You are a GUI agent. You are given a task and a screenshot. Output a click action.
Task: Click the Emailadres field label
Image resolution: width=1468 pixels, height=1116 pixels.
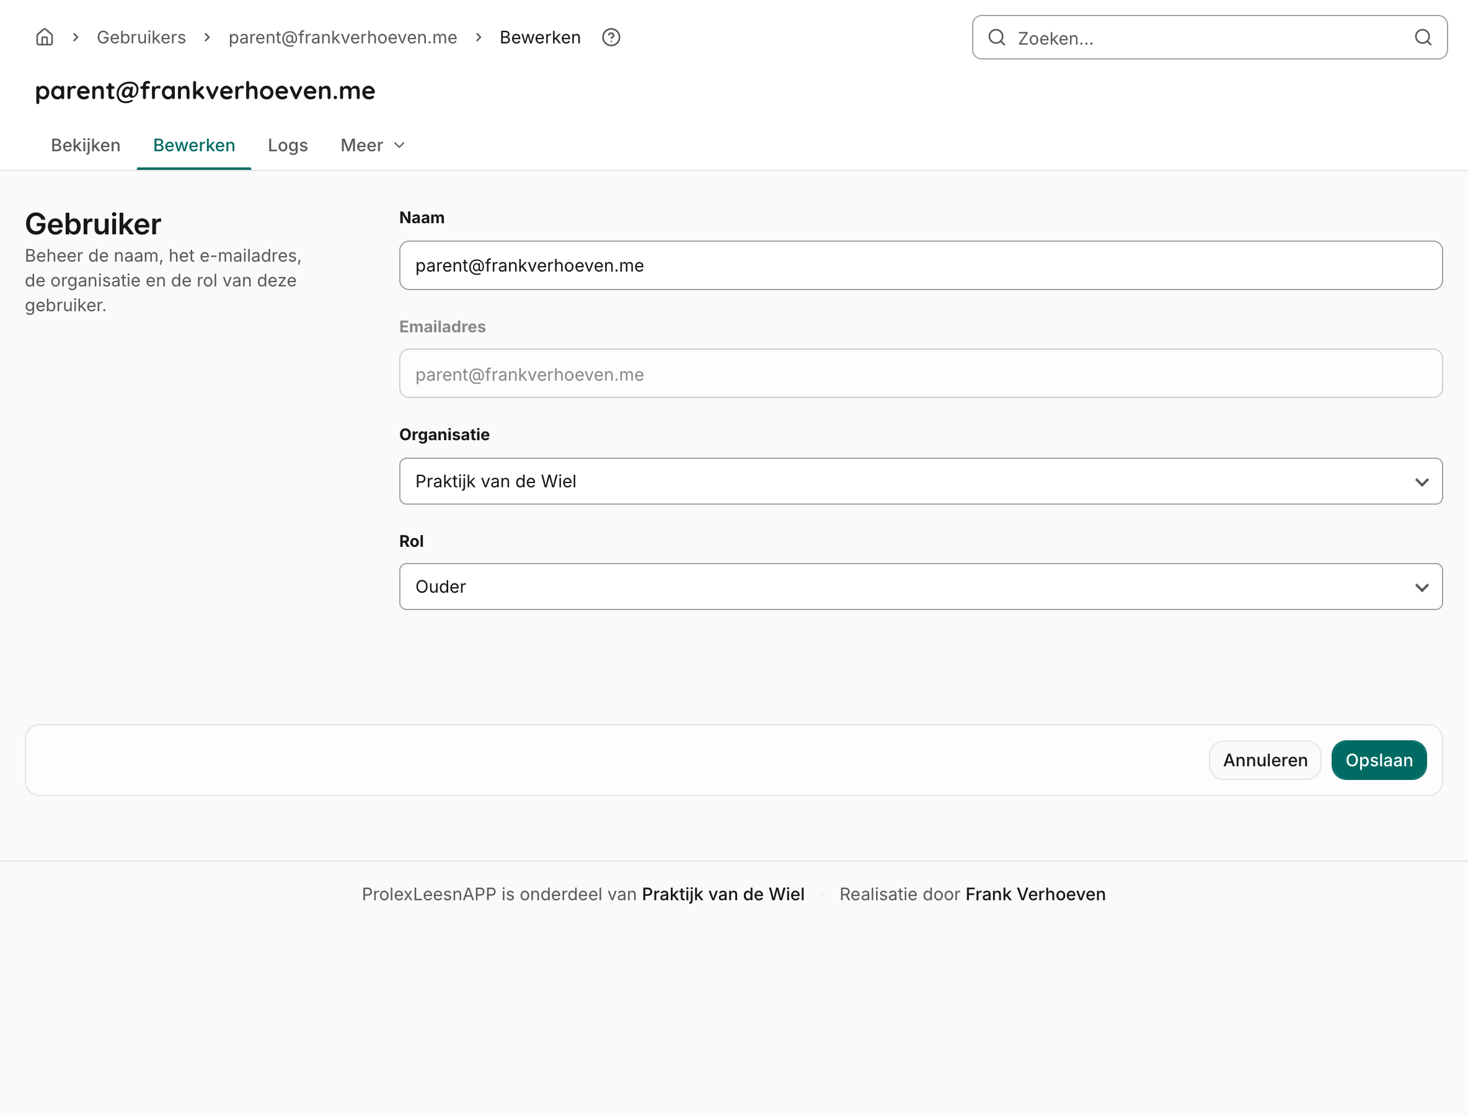click(443, 326)
